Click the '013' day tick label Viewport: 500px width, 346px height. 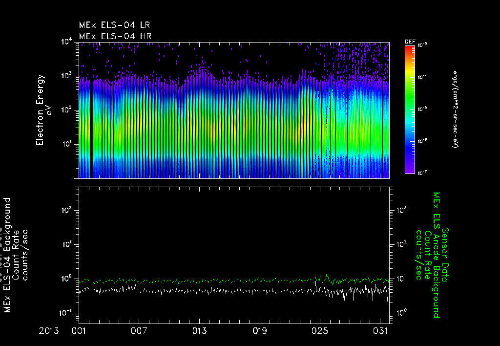199,331
